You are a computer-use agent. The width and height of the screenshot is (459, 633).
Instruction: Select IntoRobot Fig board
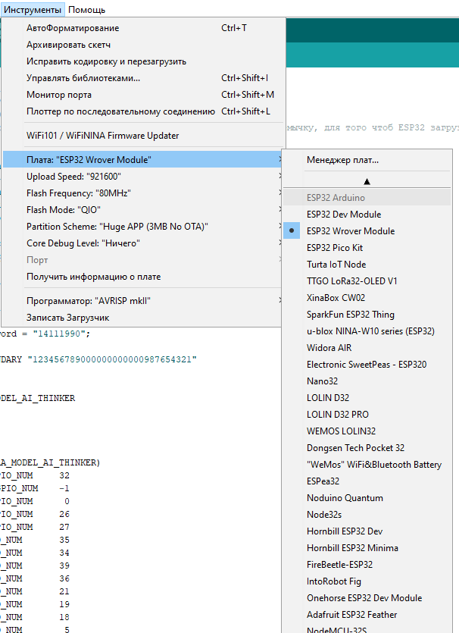[x=367, y=581]
